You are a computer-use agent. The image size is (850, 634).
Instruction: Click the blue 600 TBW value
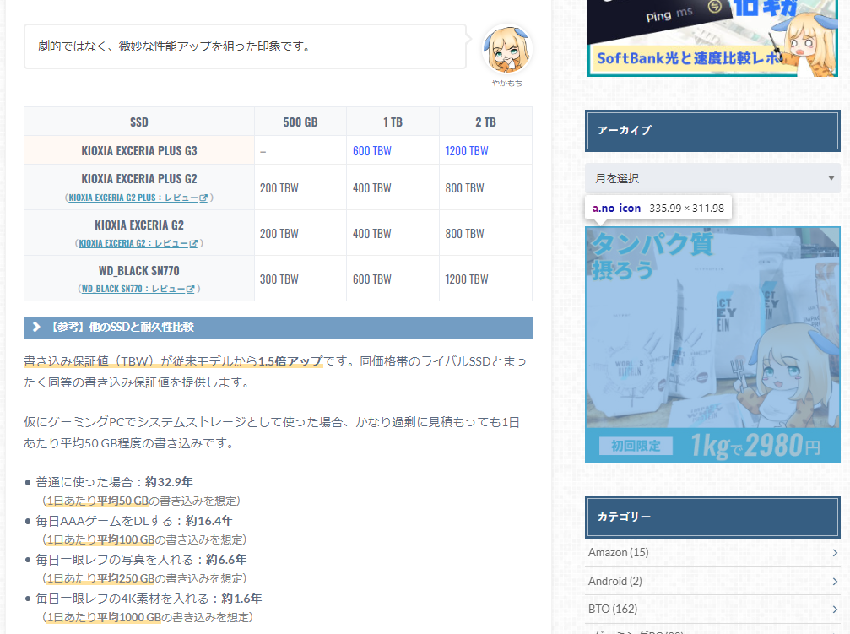pyautogui.click(x=371, y=150)
